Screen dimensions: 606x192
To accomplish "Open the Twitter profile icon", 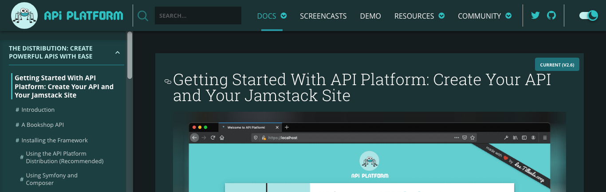I will click(535, 16).
